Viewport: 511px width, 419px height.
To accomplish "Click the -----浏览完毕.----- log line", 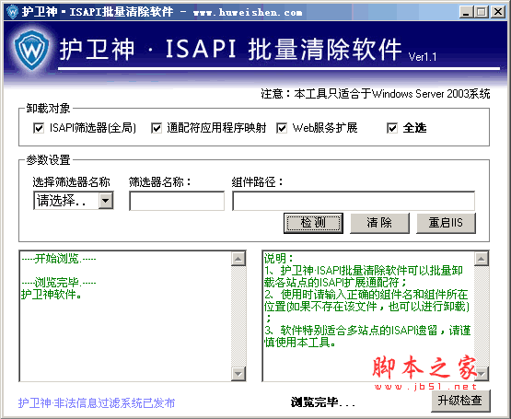I will coord(59,283).
